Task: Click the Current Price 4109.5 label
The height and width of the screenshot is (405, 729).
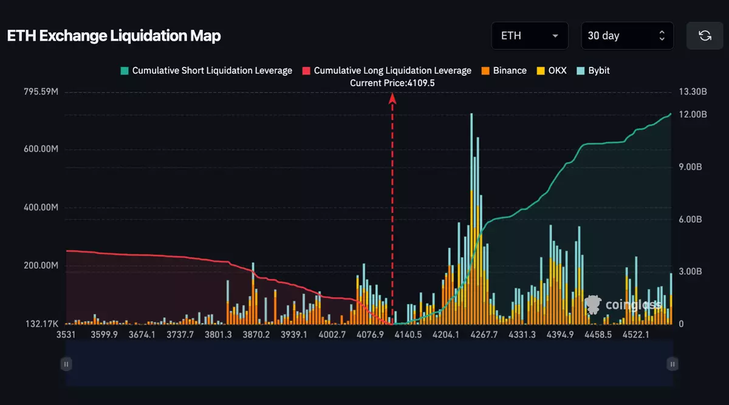Action: point(392,83)
